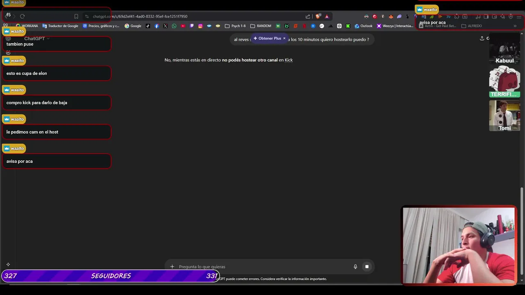Open the ChatGPT bookmark icon
Image resolution: width=525 pixels, height=295 pixels.
[x=339, y=26]
